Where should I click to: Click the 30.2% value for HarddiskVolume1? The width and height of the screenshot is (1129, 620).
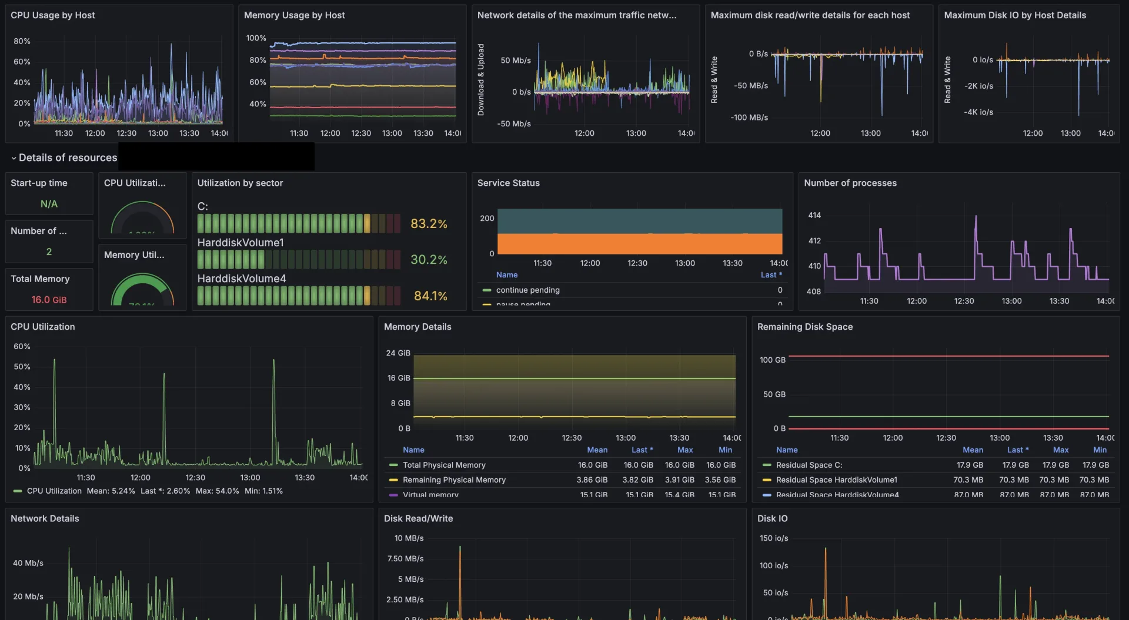coord(429,259)
